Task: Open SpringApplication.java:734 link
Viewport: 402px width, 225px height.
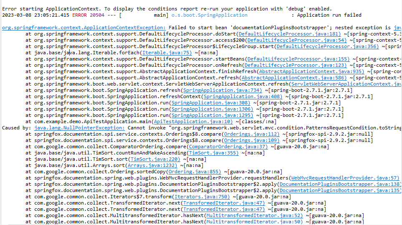Action: point(222,90)
